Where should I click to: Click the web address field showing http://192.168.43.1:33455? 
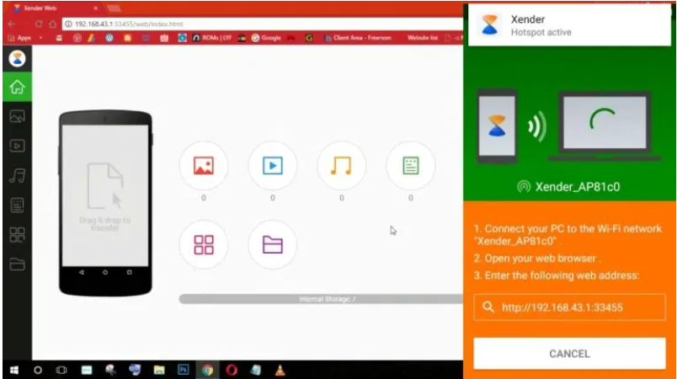(x=569, y=307)
